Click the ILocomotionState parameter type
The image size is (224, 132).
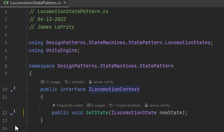click(134, 113)
